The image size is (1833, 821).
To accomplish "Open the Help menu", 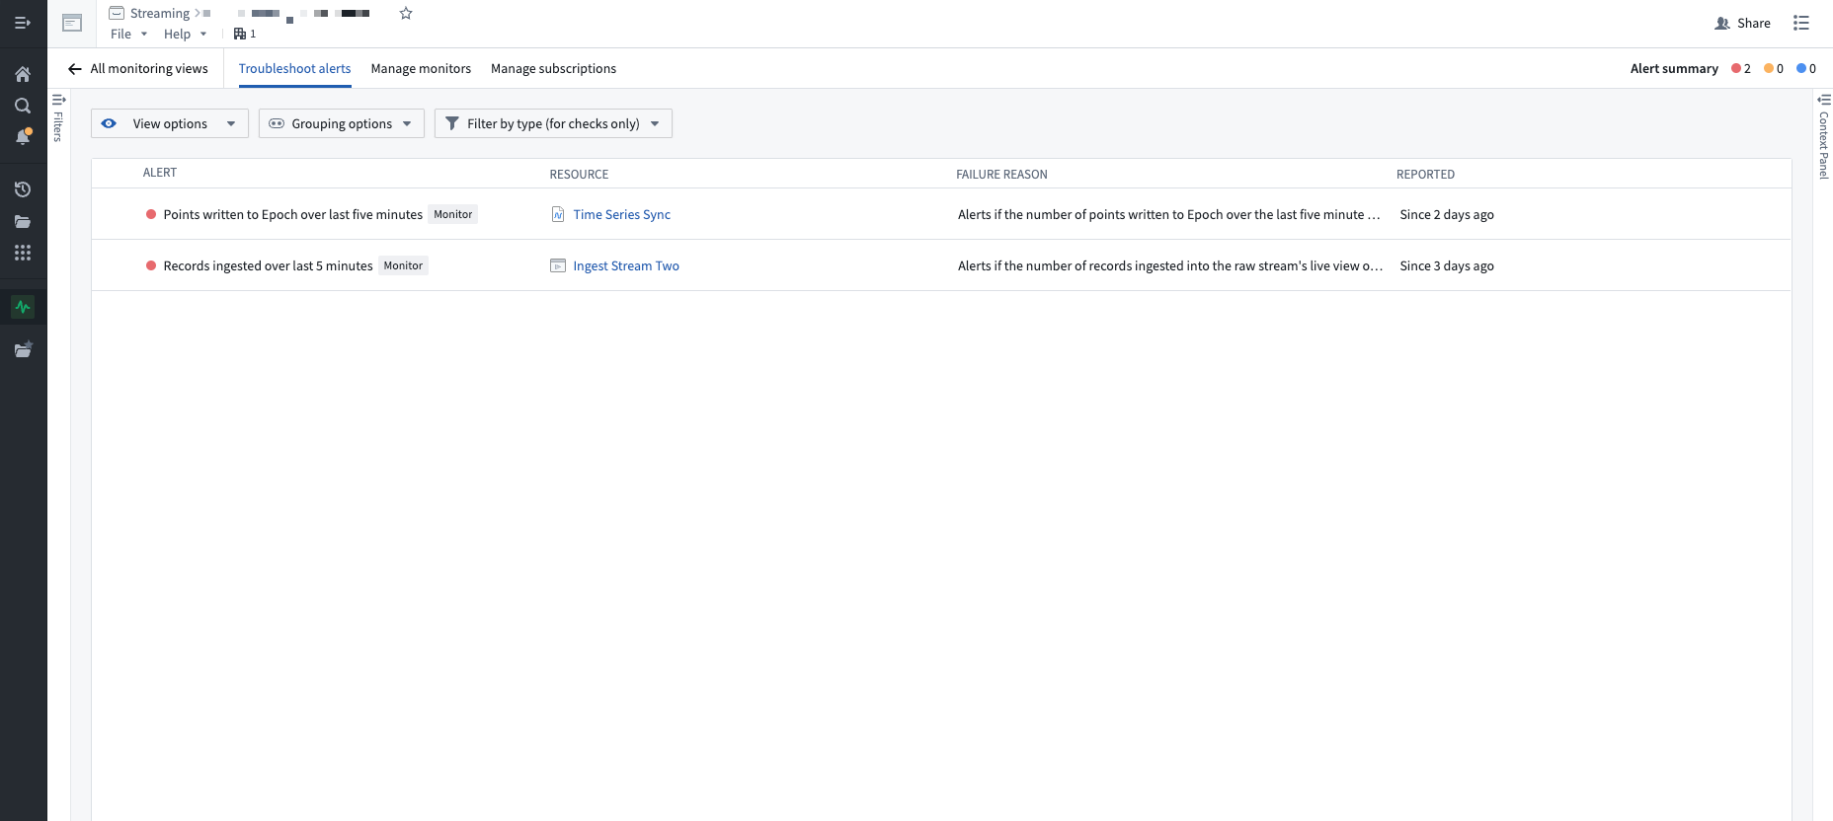I will click(186, 34).
